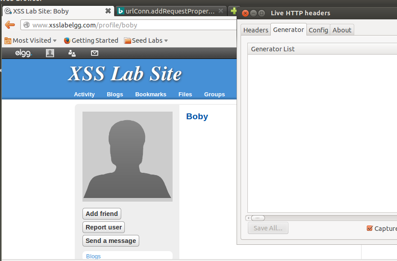Close the urlConn.addRequestProperty tab
397x261 pixels.
[221, 11]
